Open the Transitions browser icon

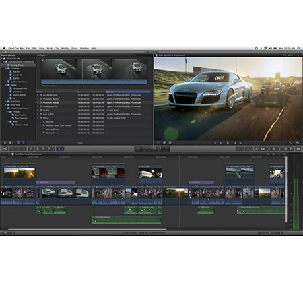pos(274,149)
